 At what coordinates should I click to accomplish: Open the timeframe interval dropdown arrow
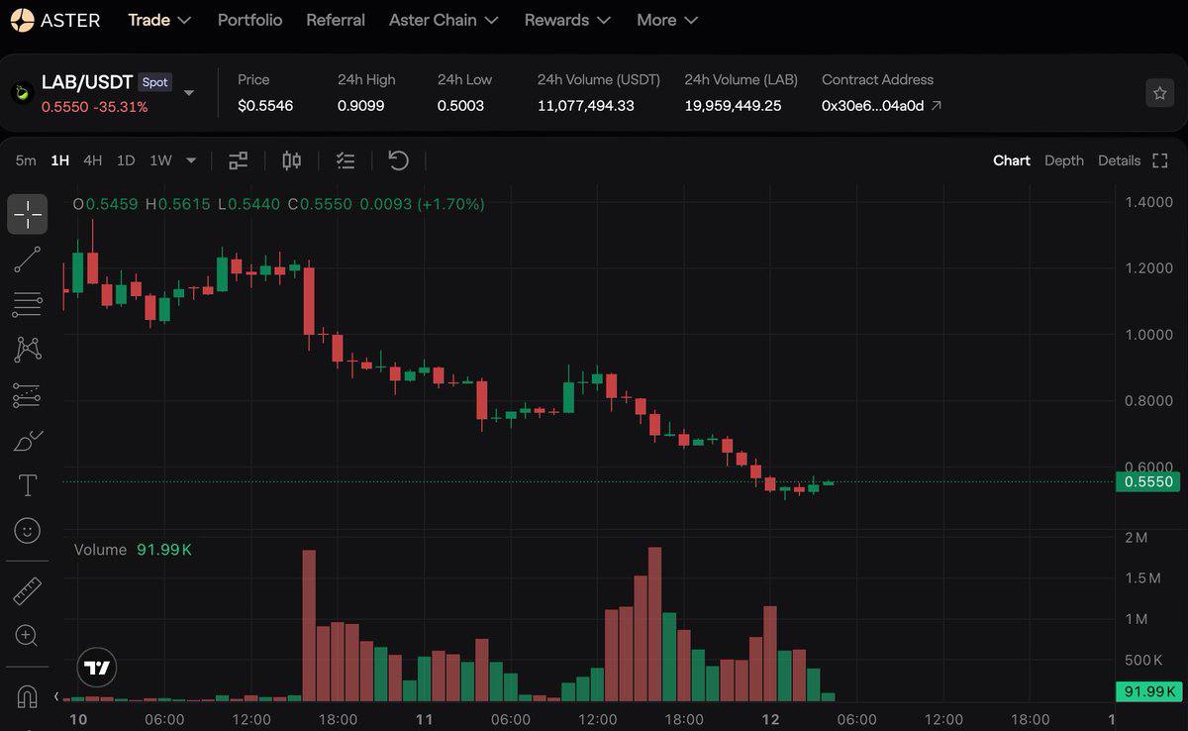(191, 160)
